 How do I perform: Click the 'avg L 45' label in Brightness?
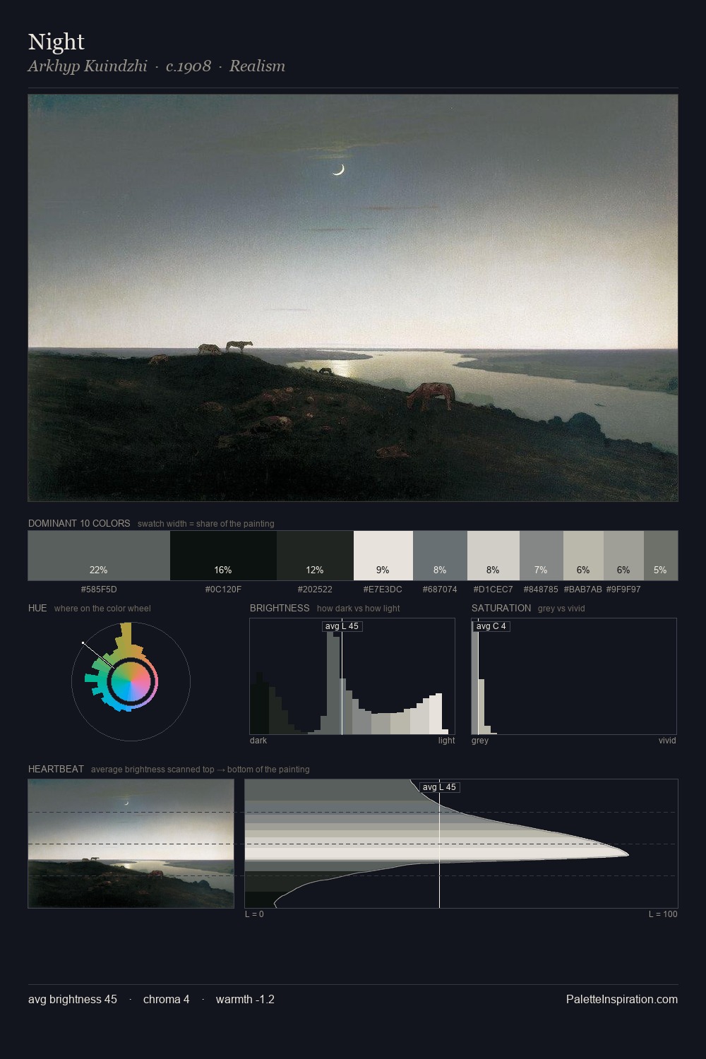point(342,626)
